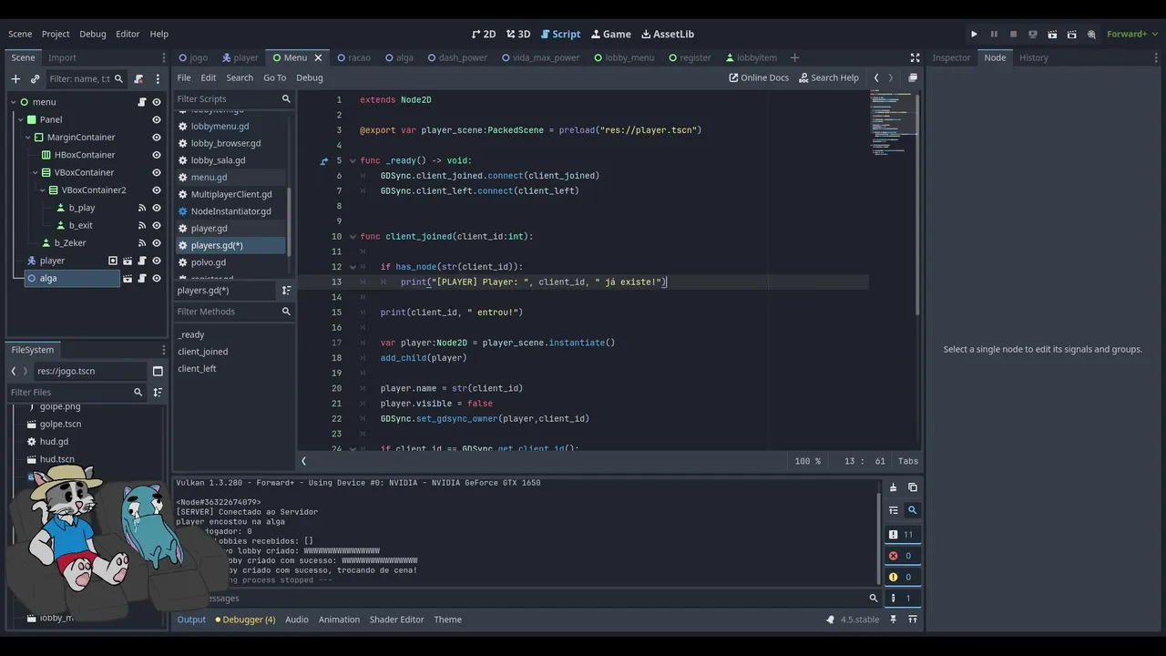
Task: Open script attached to menu node
Action: click(142, 102)
